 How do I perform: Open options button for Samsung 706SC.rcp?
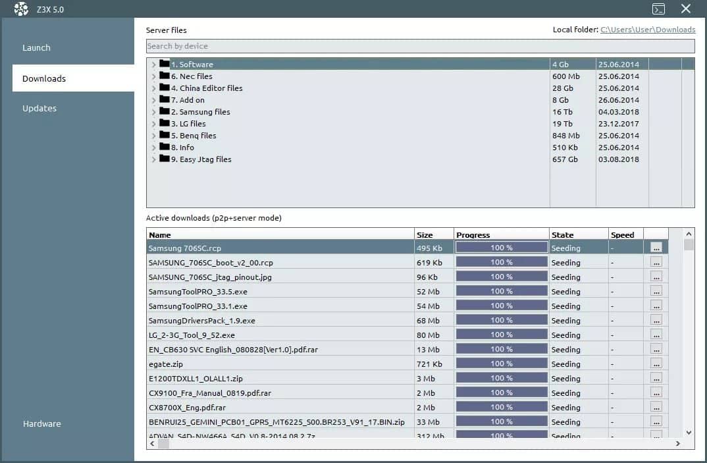point(656,248)
